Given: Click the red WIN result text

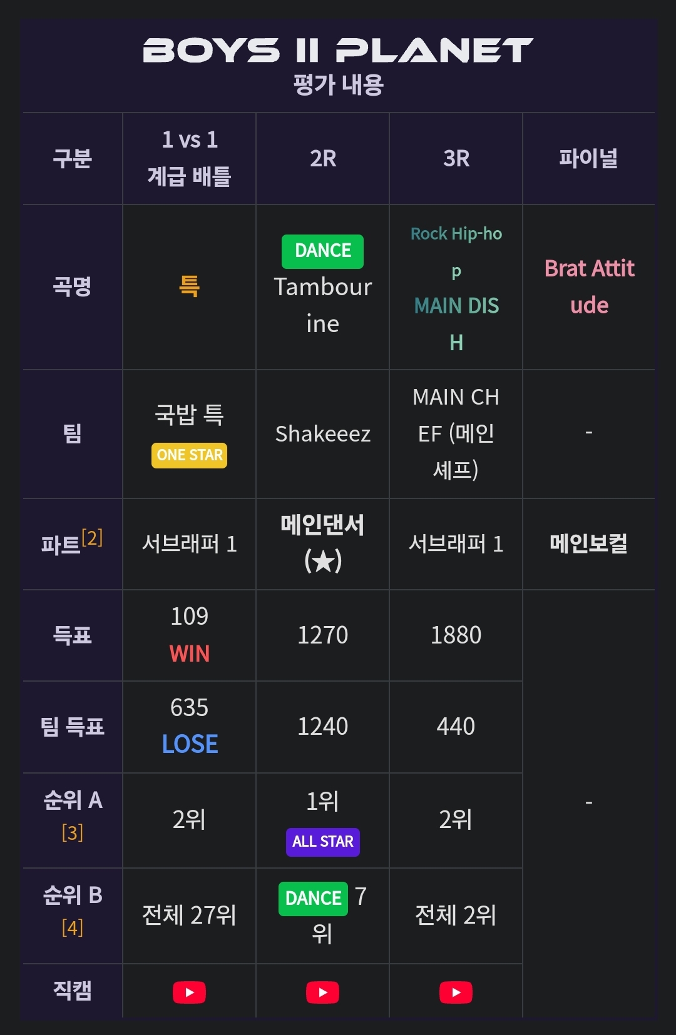Looking at the screenshot, I should point(190,654).
